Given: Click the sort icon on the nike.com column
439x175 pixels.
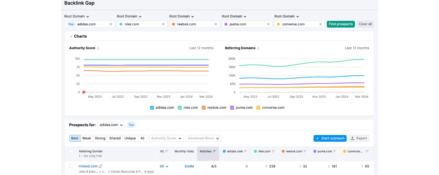Looking at the screenshot, I should point(273,151).
